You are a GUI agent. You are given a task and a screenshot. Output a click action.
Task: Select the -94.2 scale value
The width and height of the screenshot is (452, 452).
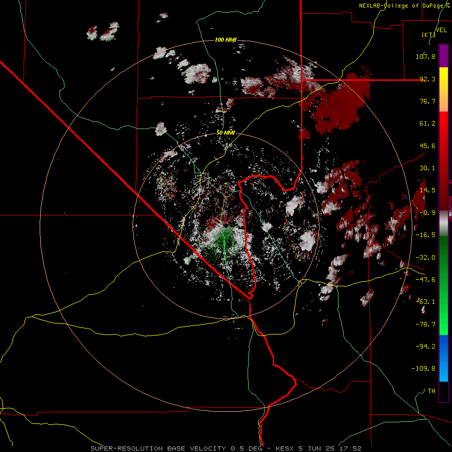click(x=425, y=347)
